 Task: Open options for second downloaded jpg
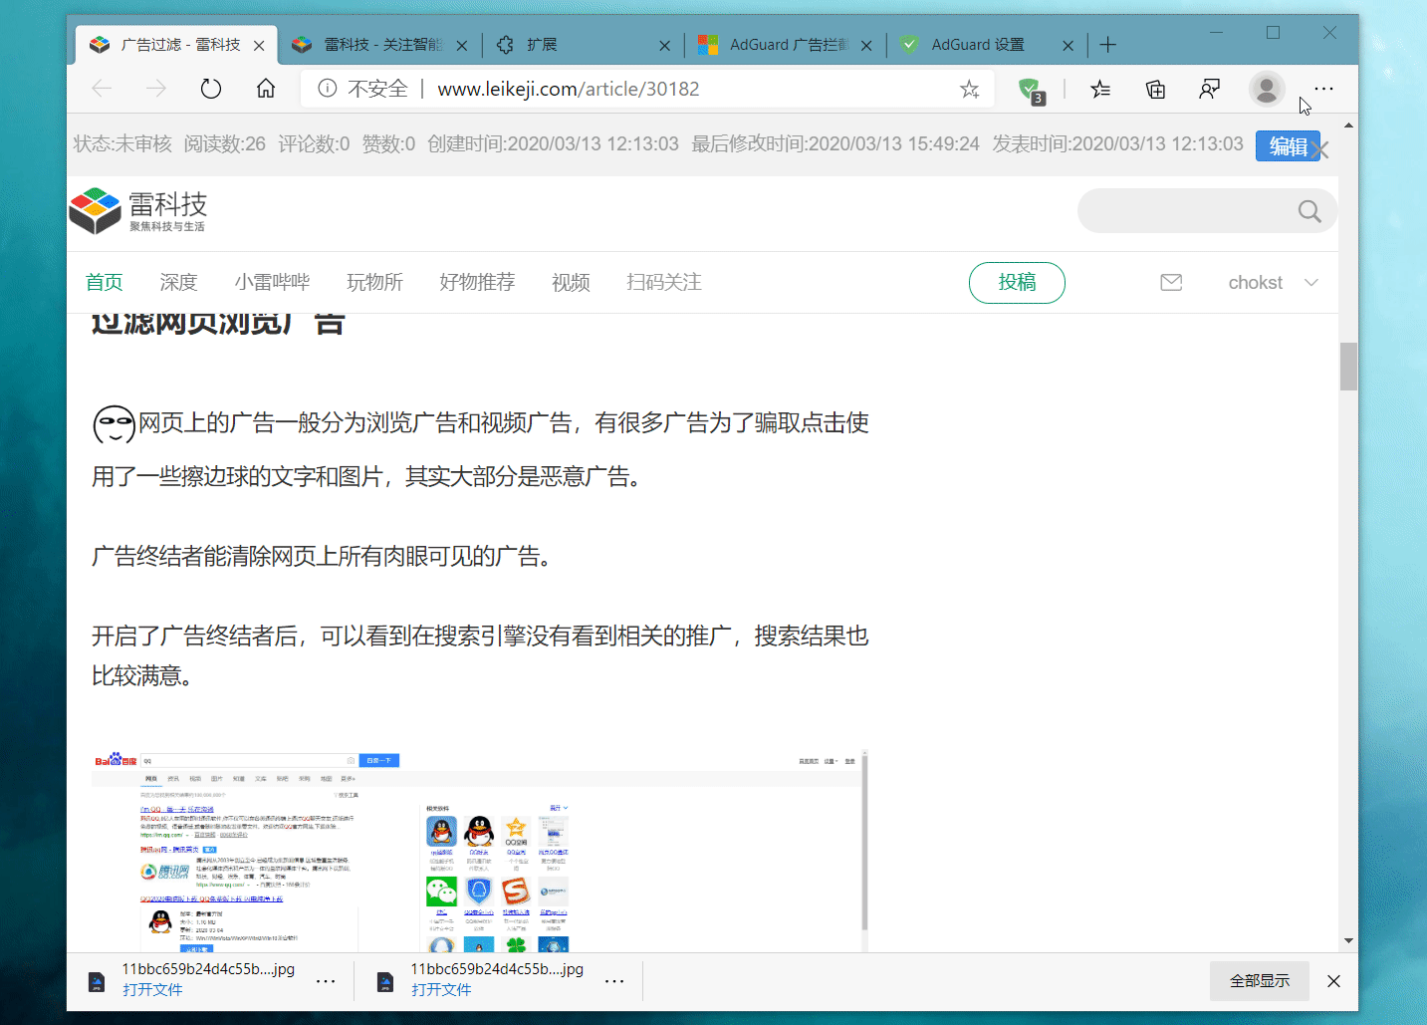tap(614, 981)
